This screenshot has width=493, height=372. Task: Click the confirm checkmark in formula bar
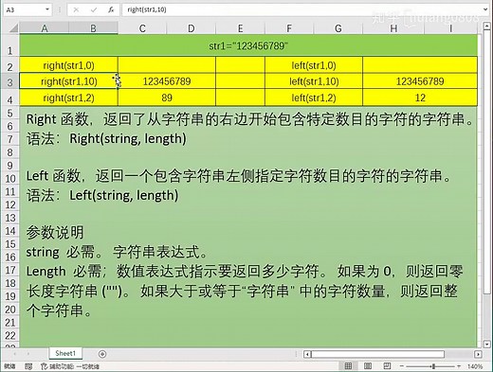[x=94, y=9]
